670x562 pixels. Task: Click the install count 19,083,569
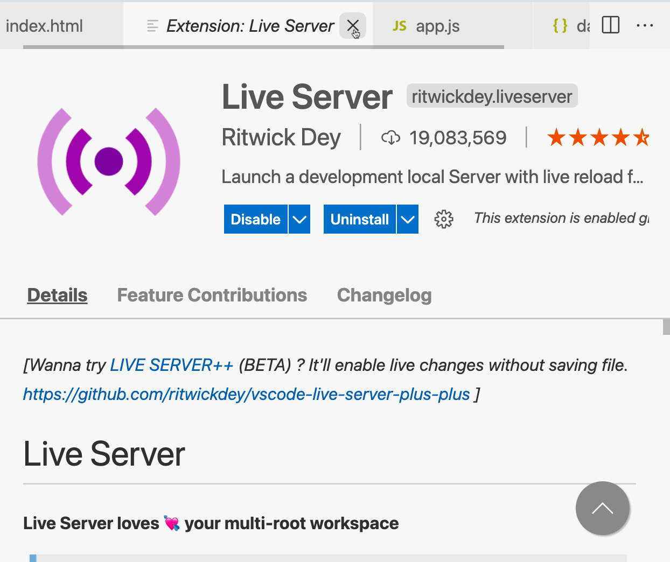458,138
